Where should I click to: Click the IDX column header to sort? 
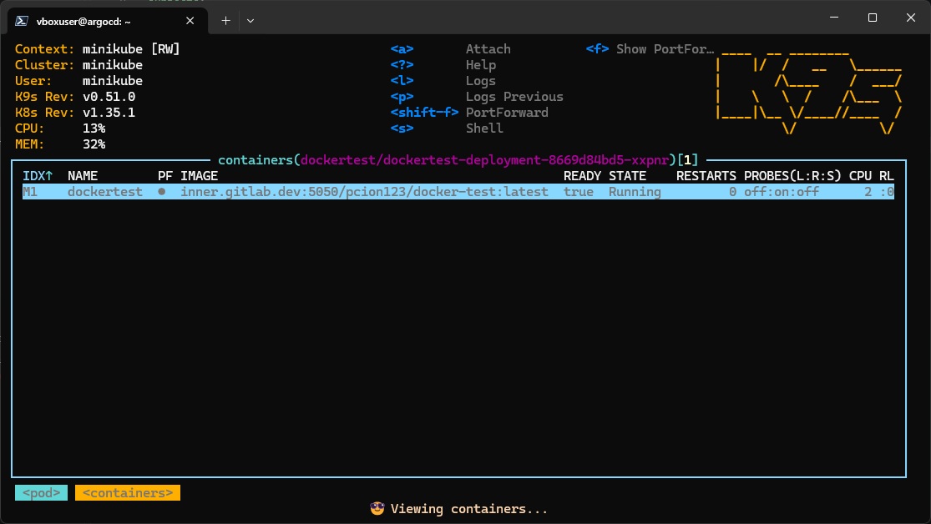coord(38,176)
